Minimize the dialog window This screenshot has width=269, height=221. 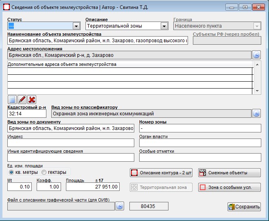pyautogui.click(x=232, y=7)
